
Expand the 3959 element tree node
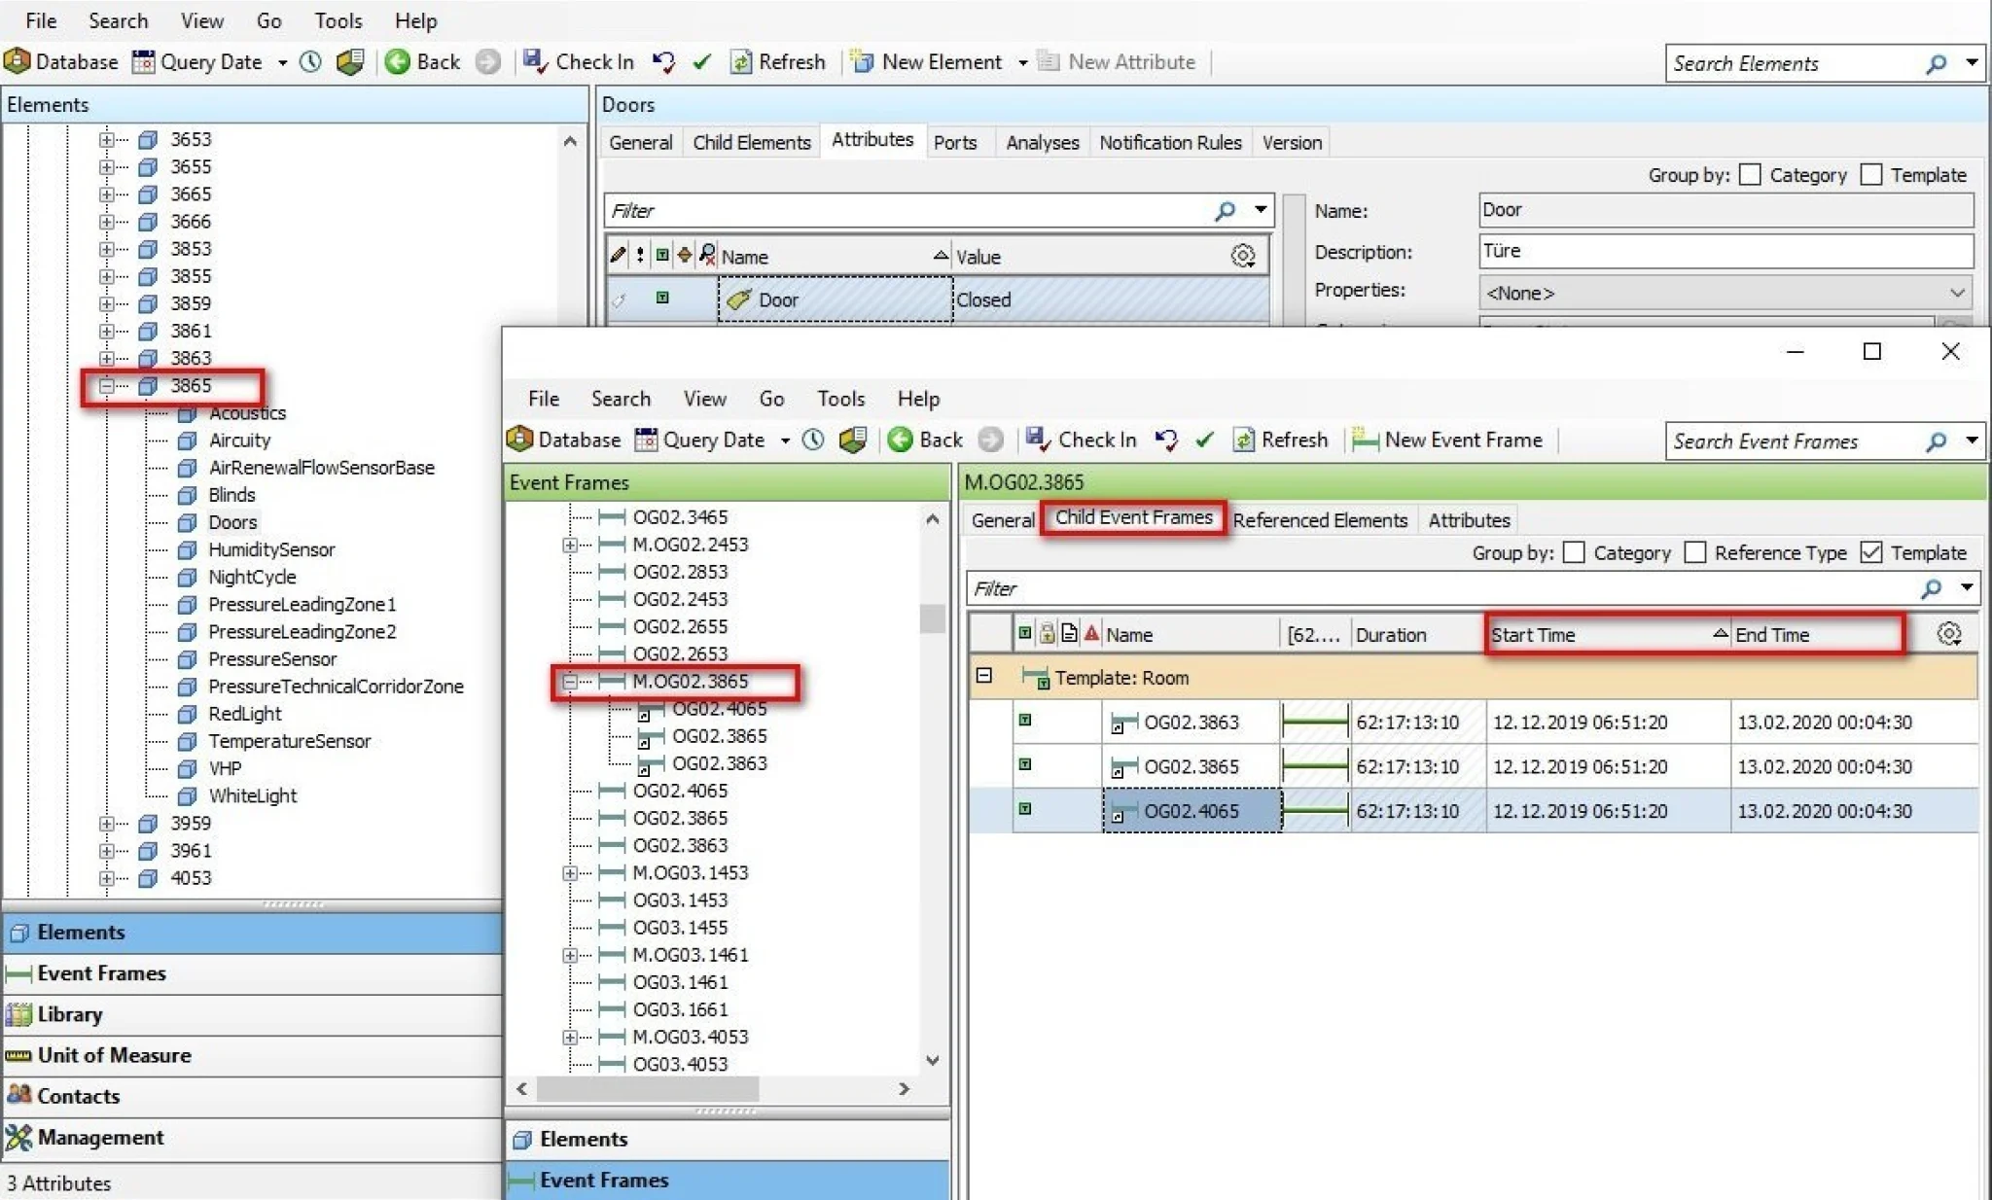click(107, 823)
